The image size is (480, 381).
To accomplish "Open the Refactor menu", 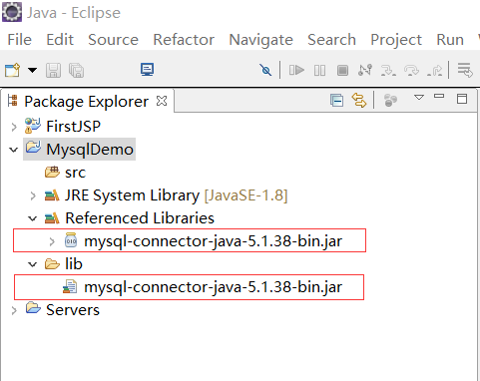I will pos(184,40).
